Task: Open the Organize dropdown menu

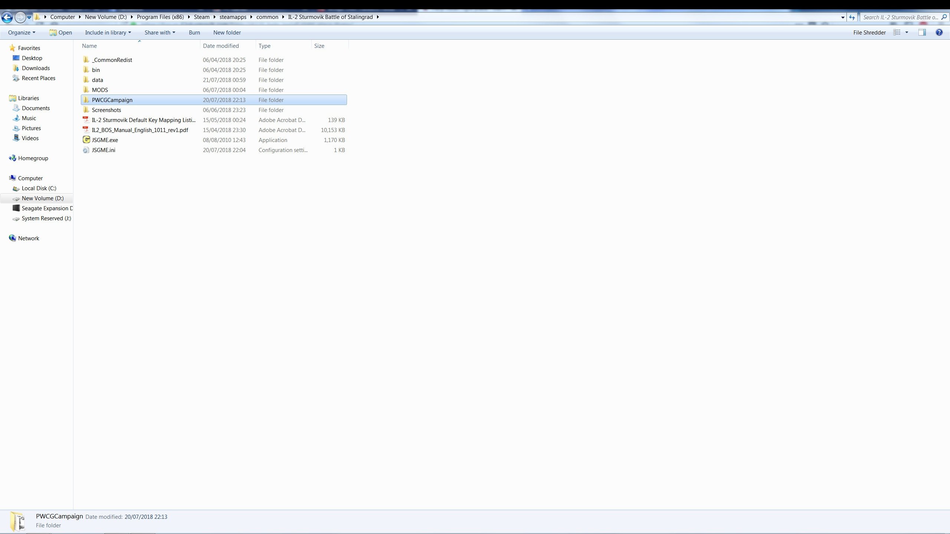Action: [22, 32]
